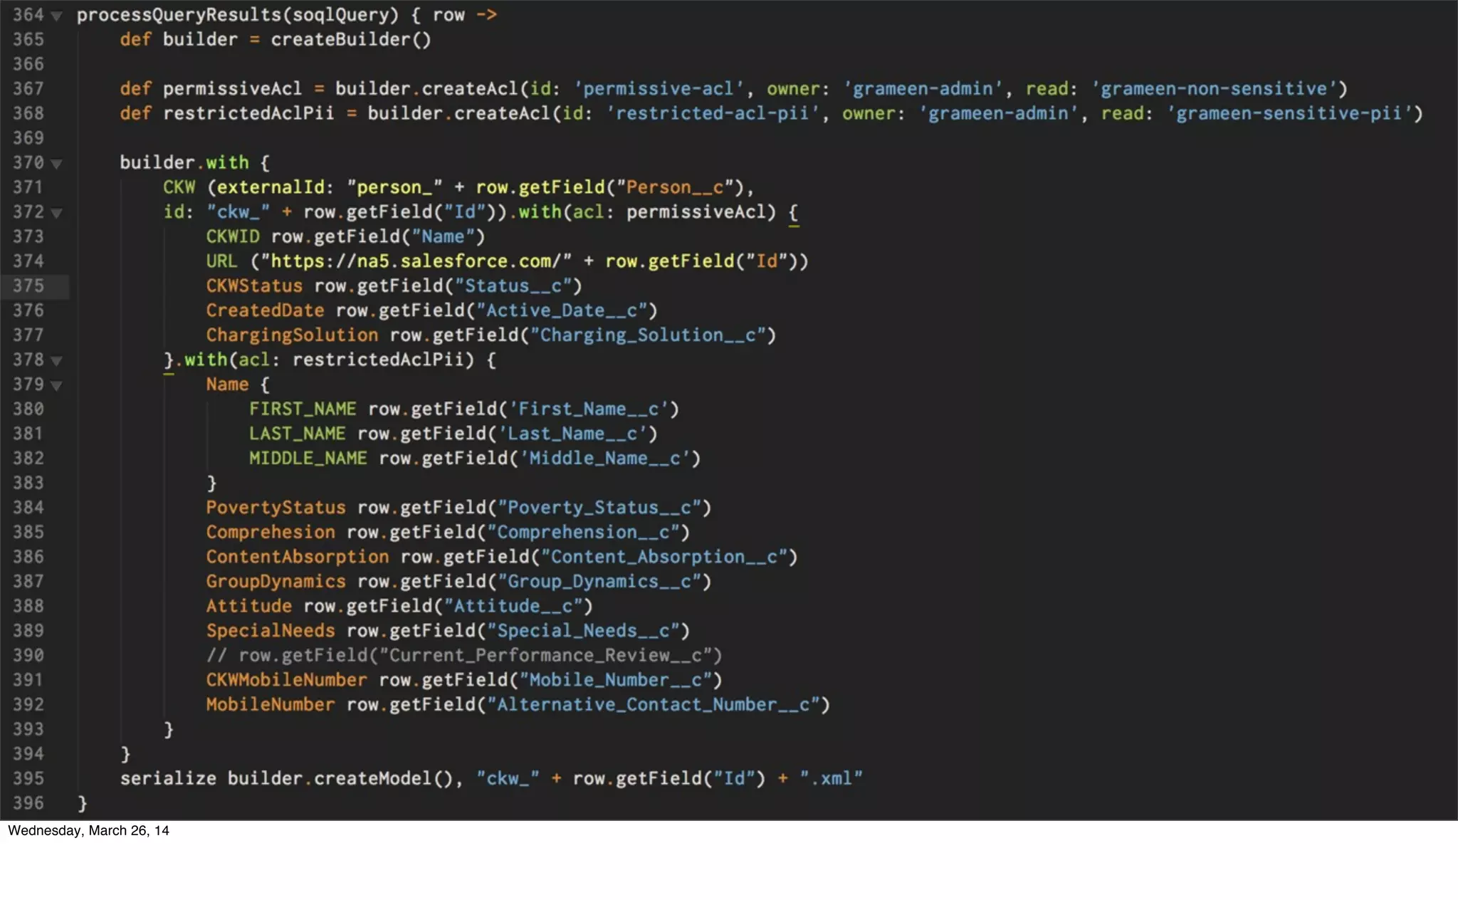Click the MIDDLE_NAME element
The image size is (1458, 900).
[308, 459]
